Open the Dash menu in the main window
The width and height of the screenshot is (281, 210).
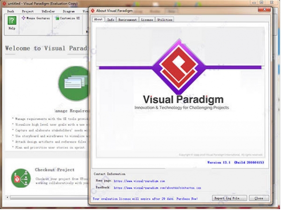pos(11,11)
